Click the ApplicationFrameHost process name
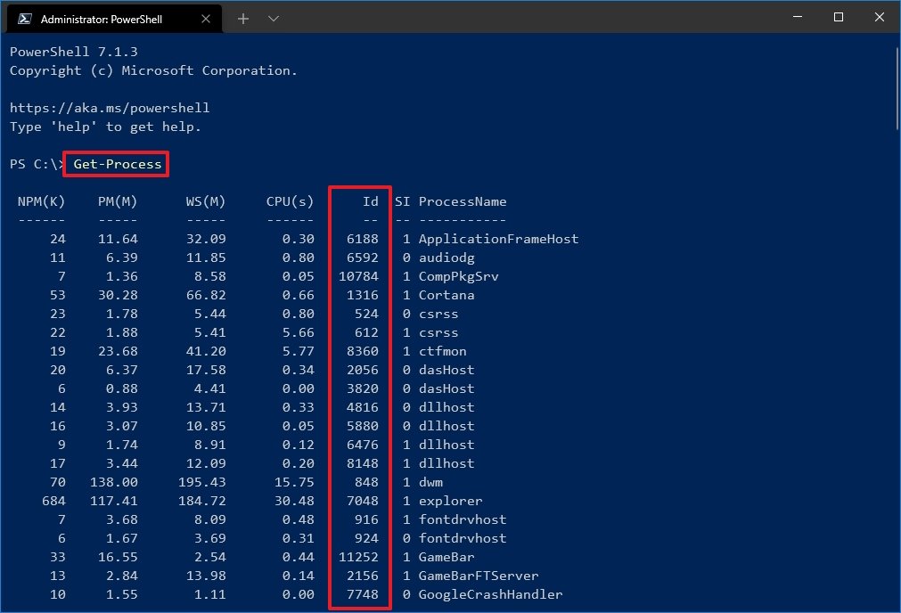This screenshot has width=901, height=613. tap(499, 239)
